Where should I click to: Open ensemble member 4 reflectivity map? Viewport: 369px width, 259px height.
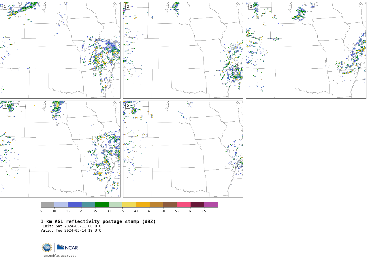pyautogui.click(x=60, y=149)
